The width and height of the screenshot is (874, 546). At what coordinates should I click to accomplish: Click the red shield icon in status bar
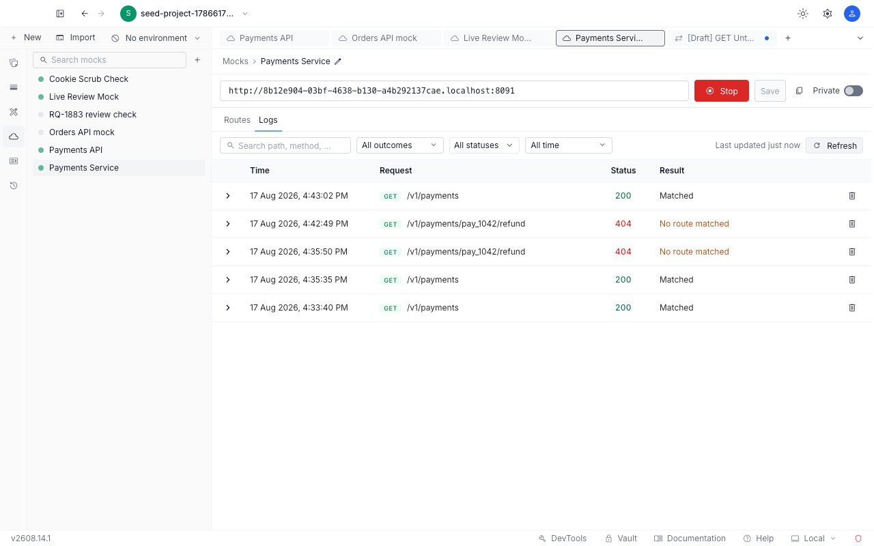coord(858,538)
